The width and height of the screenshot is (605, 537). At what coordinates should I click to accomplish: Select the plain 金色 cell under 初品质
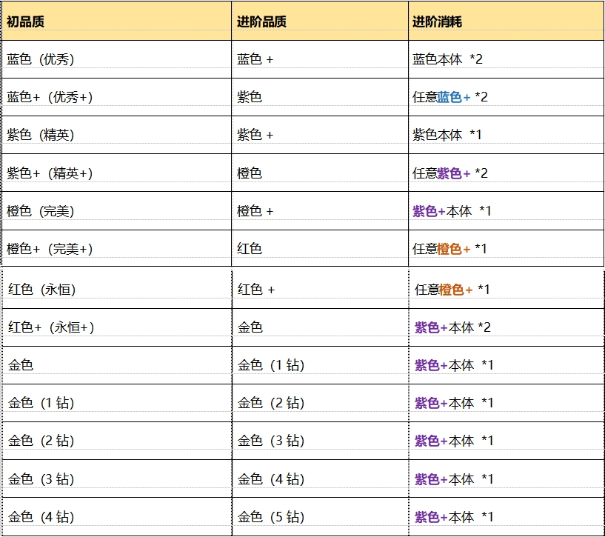[21, 365]
